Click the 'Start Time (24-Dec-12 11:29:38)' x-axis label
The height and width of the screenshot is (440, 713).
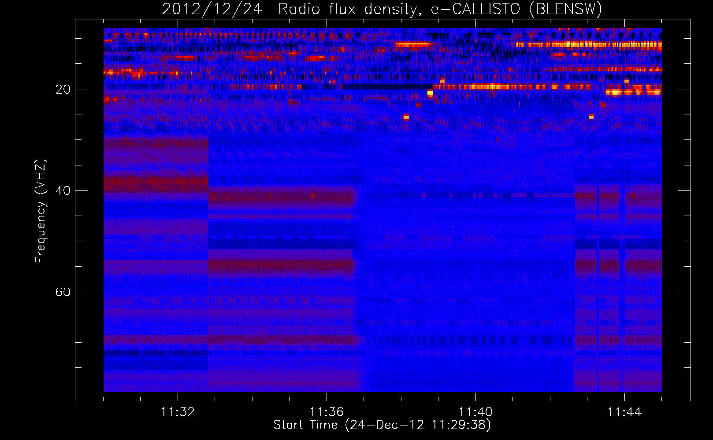point(382,425)
